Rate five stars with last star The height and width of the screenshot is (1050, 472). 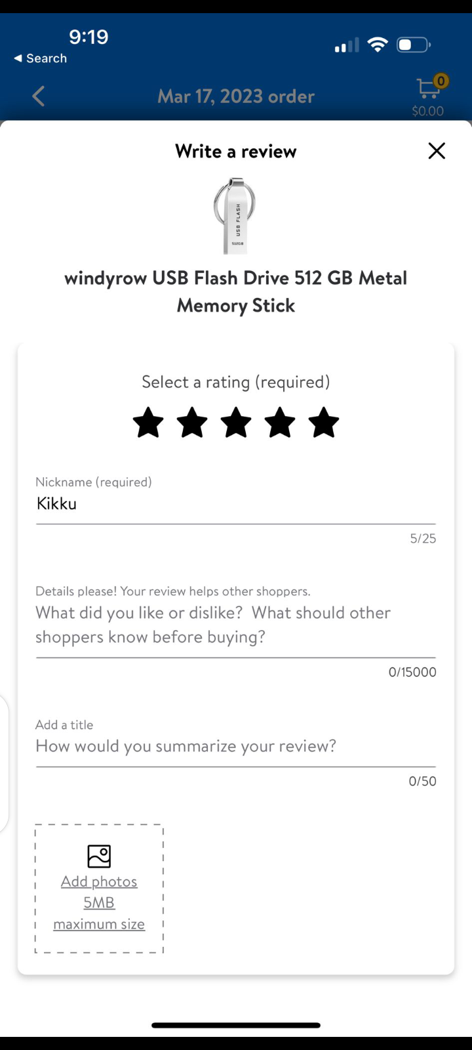pos(324,422)
